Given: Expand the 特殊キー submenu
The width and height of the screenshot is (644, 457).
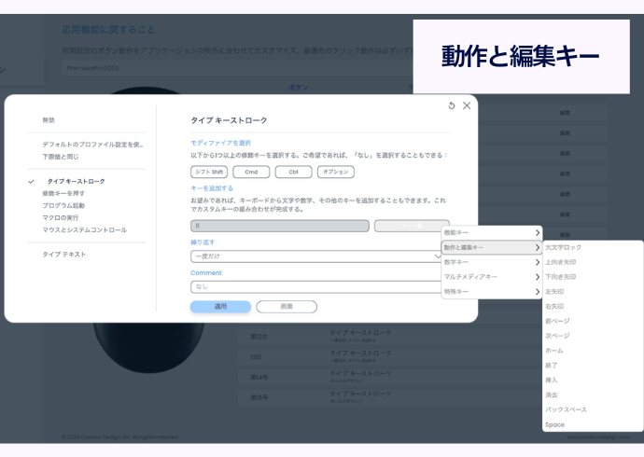Looking at the screenshot, I should click(491, 292).
